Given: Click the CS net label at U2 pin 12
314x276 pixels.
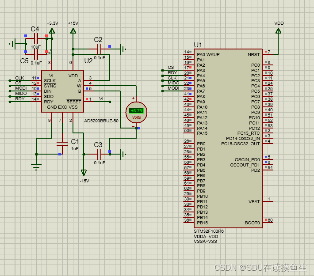Looking at the screenshot, I should click(x=18, y=83).
